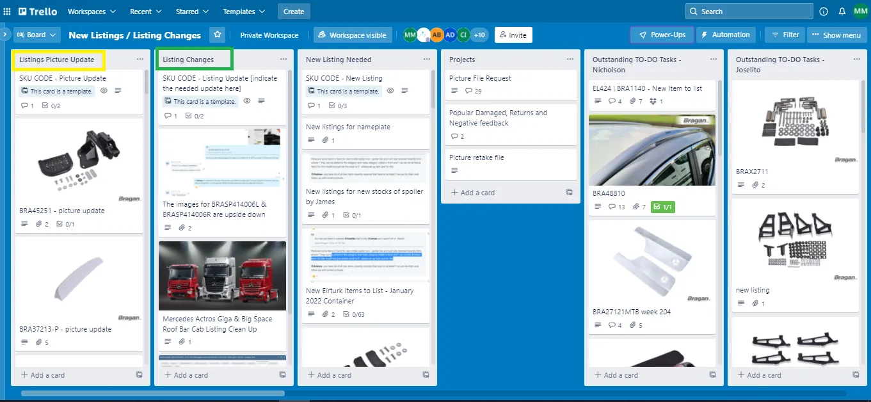Toggle watch eye on SKU CODE Picture Update card
The height and width of the screenshot is (402, 871).
(x=104, y=91)
